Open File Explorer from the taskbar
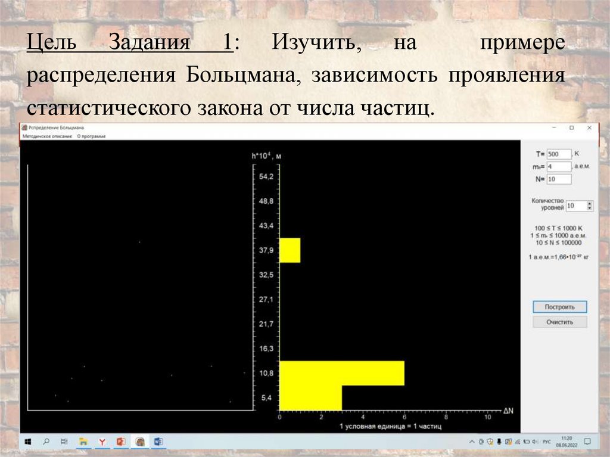610x457 pixels. (83, 442)
